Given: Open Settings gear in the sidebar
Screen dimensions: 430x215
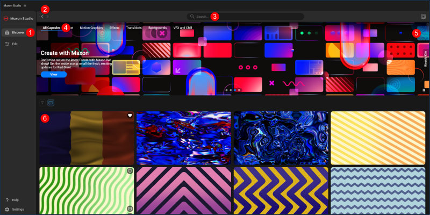Looking at the screenshot, I should tap(7, 209).
